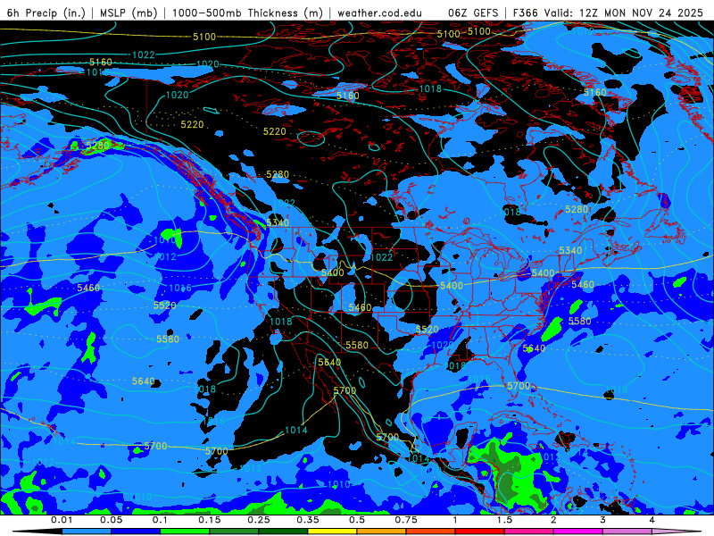Click the '5460' thickness label off the Northeast coast
714x536 pixels.
coord(583,284)
